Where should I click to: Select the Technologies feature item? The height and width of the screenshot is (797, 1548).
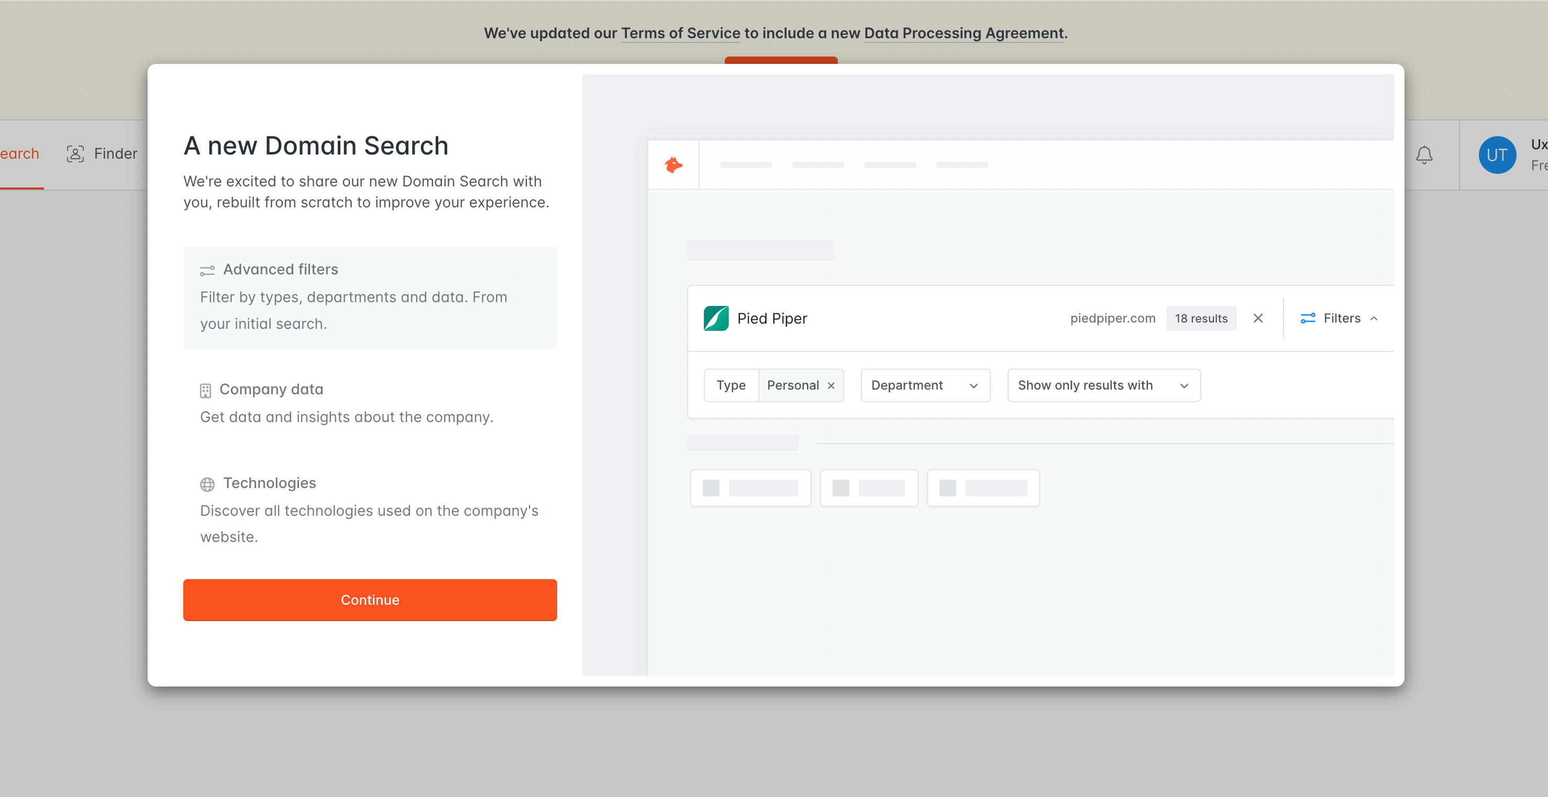click(370, 509)
